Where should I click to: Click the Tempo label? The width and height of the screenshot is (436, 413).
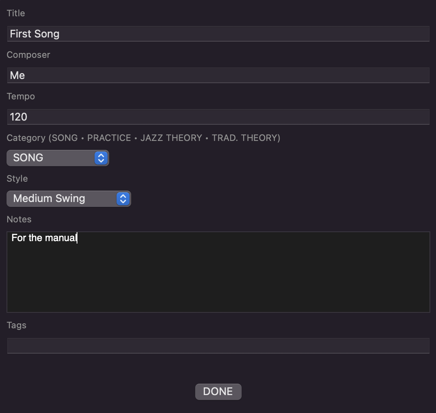(x=21, y=96)
